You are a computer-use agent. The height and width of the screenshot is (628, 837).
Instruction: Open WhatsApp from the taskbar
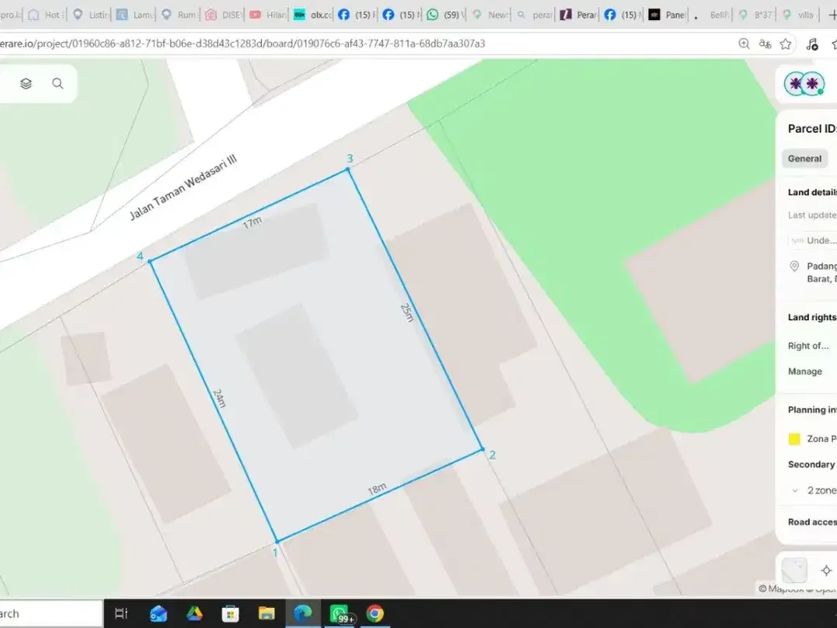339,613
